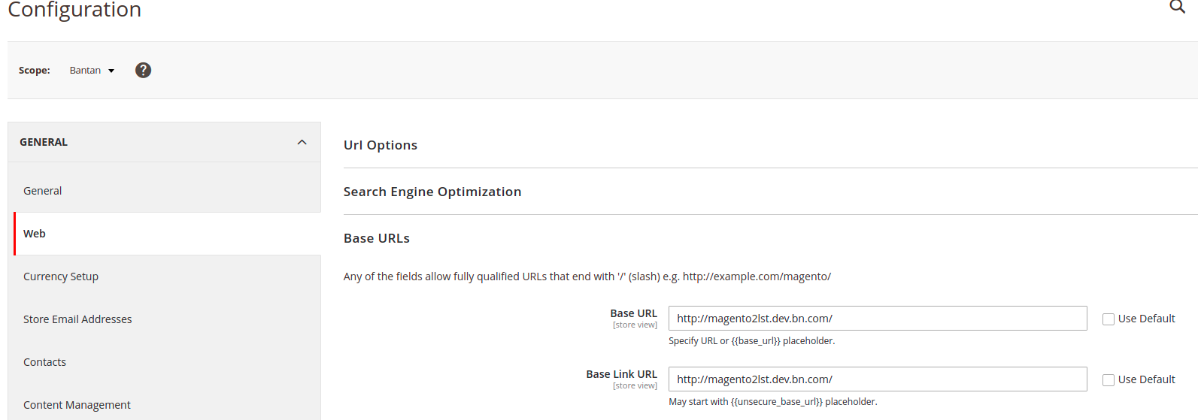Open the General settings tab
This screenshot has height=420, width=1198.
[x=43, y=191]
